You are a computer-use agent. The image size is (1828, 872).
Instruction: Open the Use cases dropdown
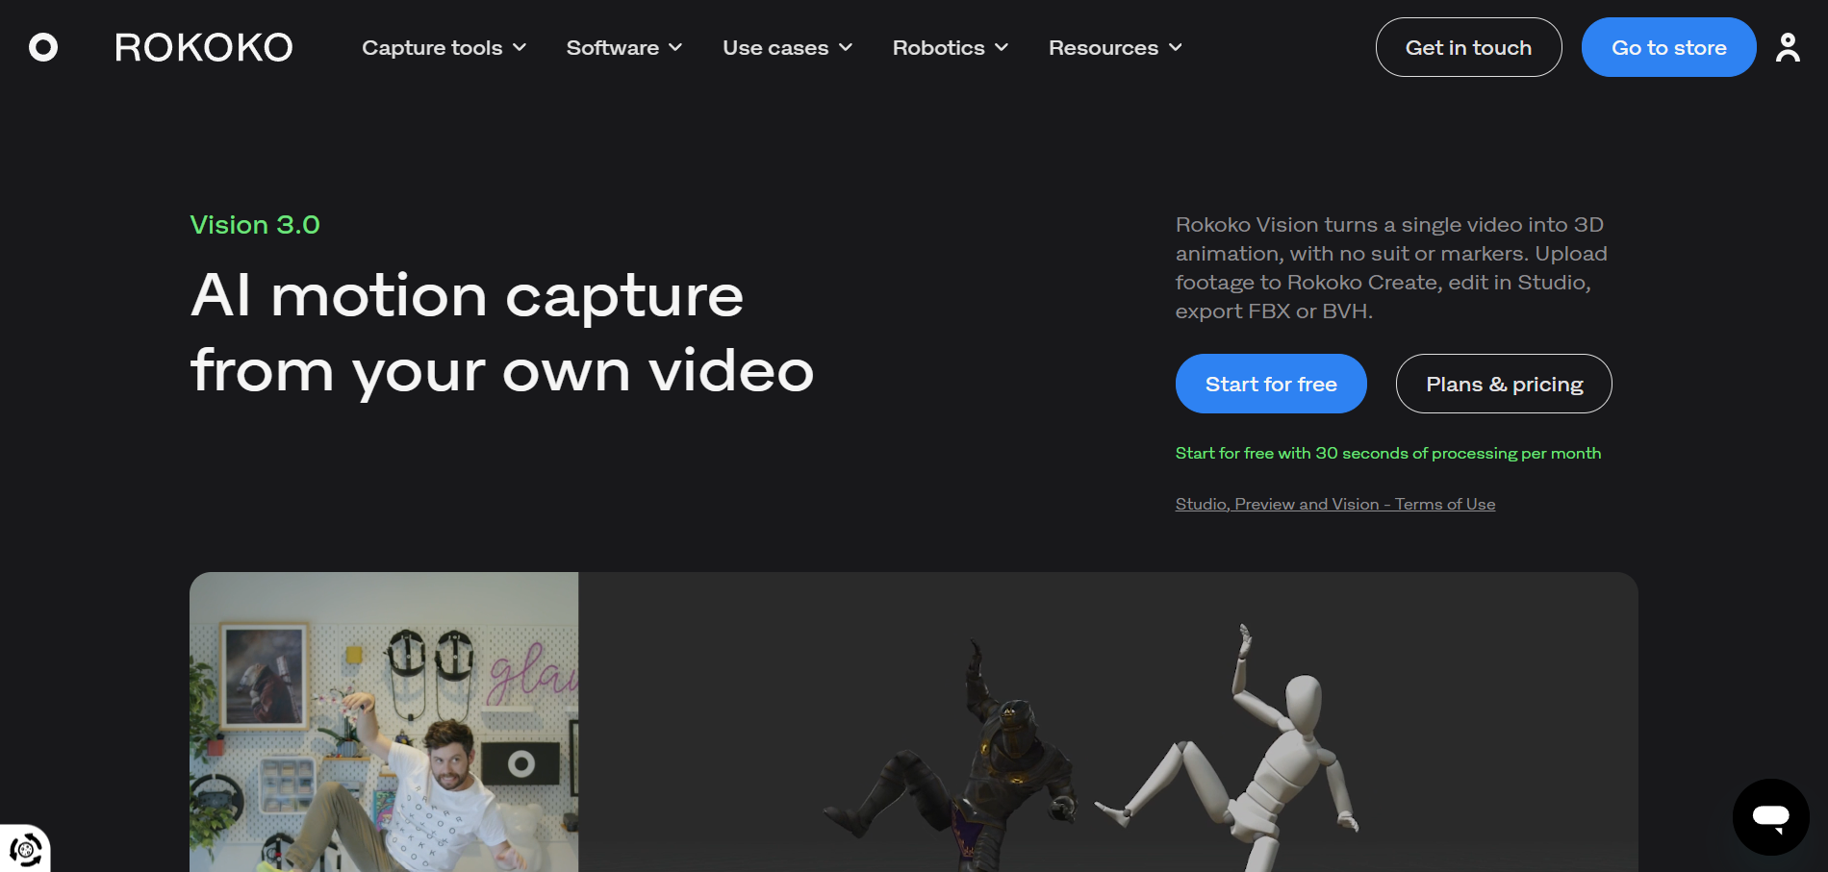tap(787, 47)
